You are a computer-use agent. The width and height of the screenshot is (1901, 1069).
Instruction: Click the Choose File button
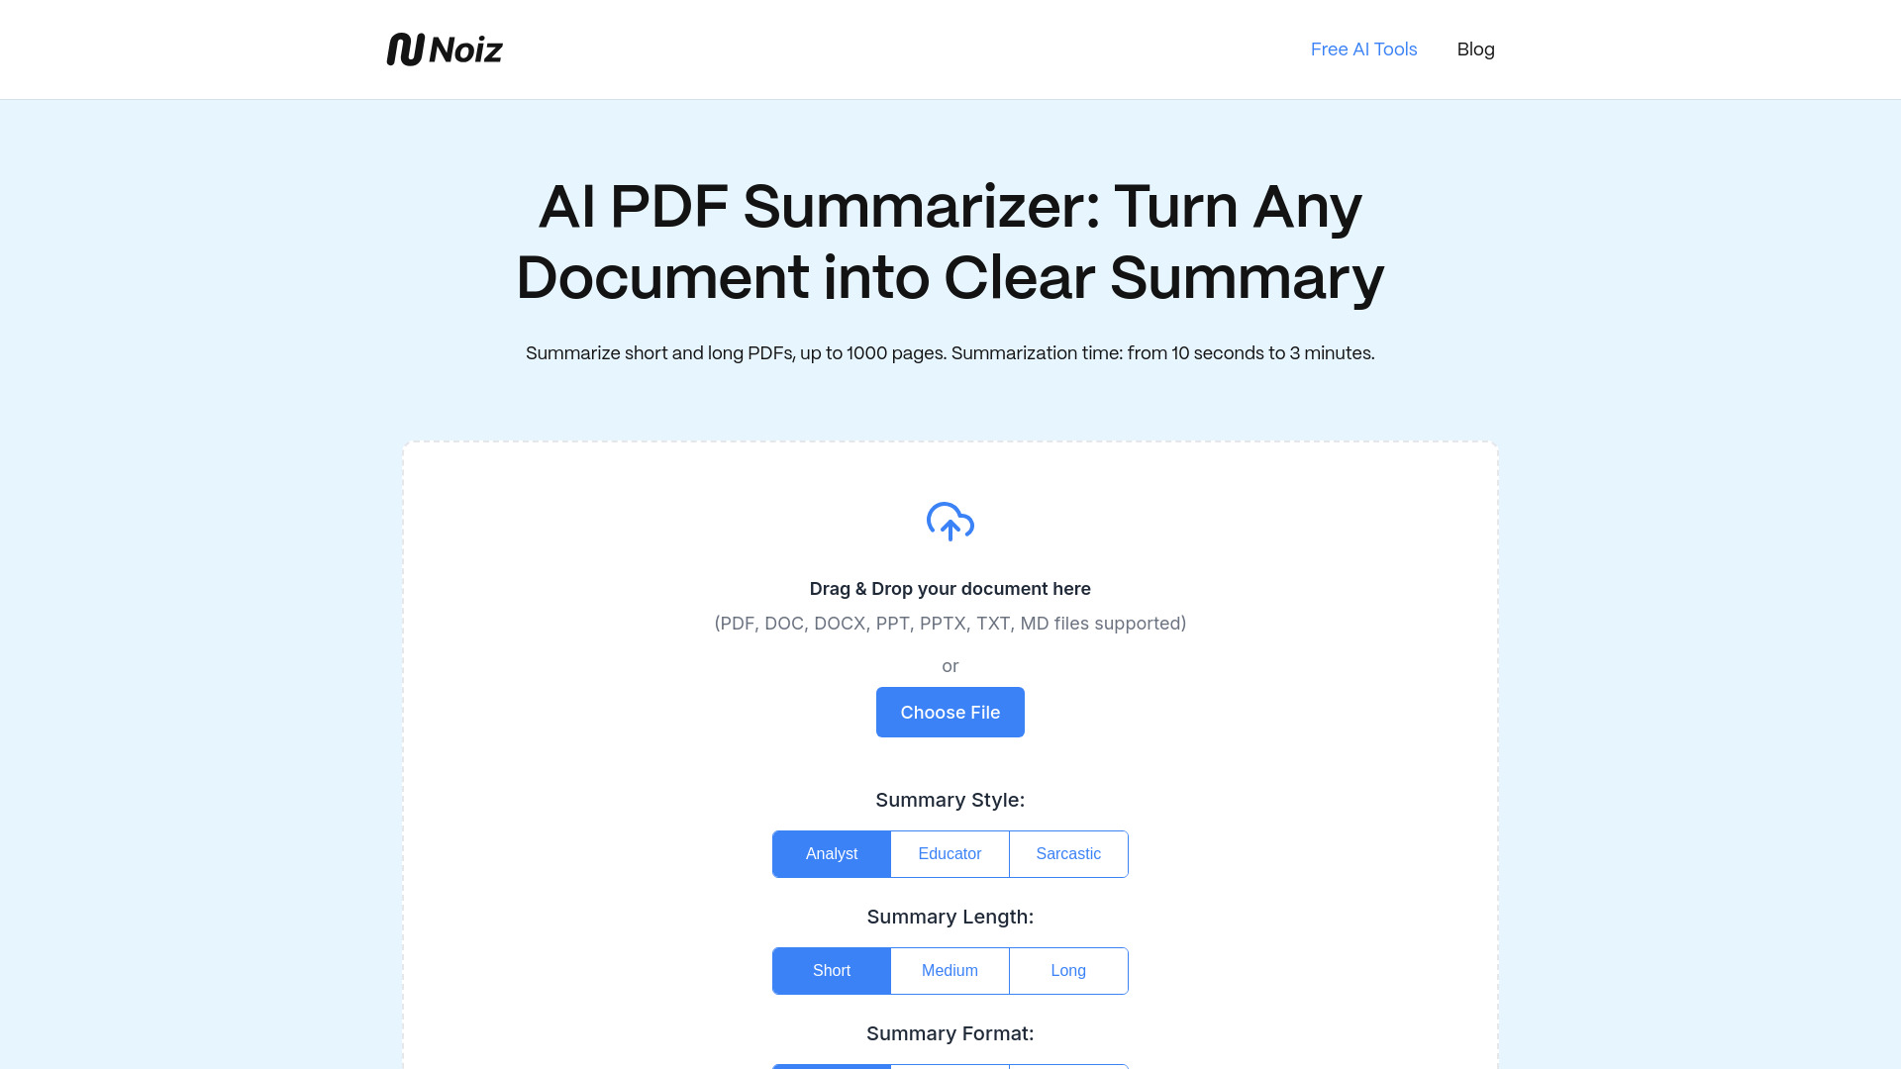[950, 712]
